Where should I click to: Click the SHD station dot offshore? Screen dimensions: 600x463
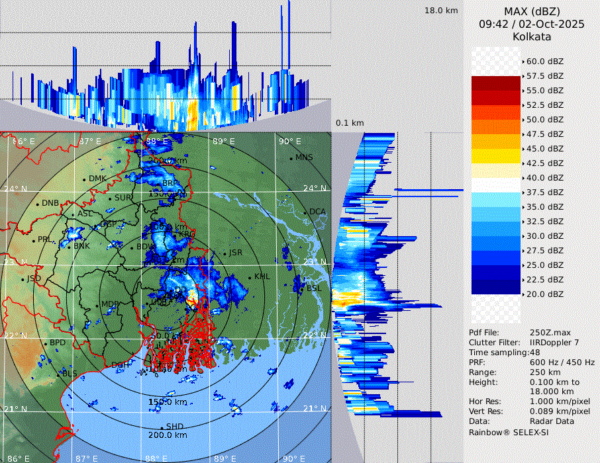[162, 427]
